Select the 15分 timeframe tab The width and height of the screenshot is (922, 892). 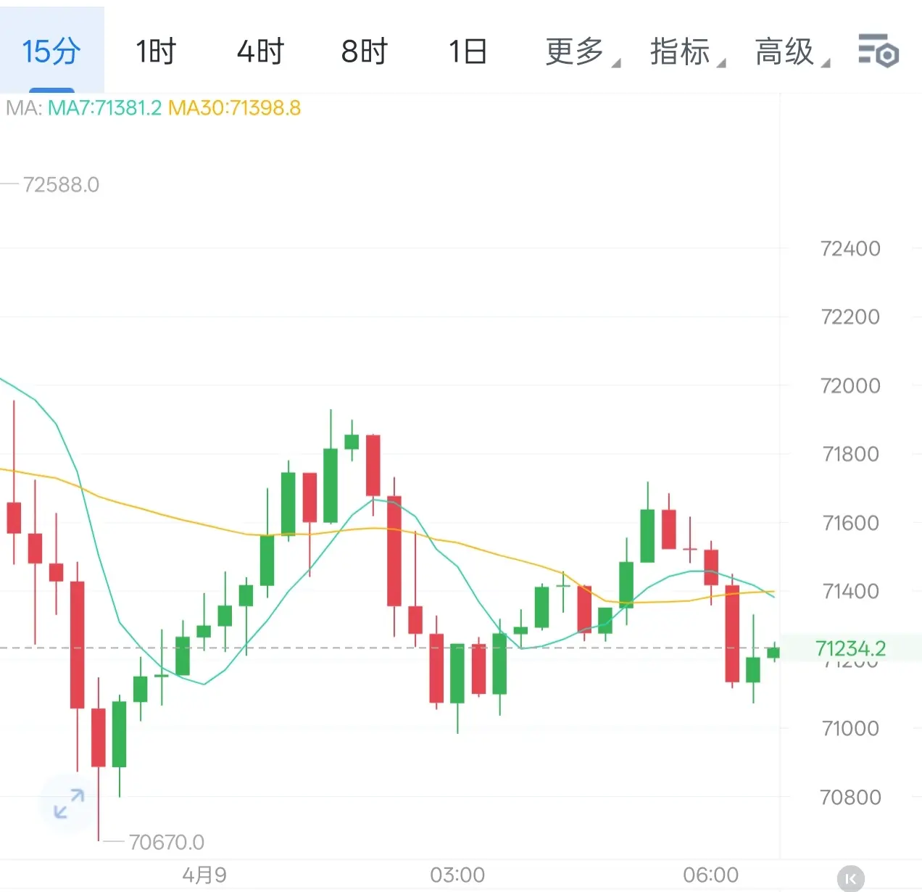[x=51, y=51]
